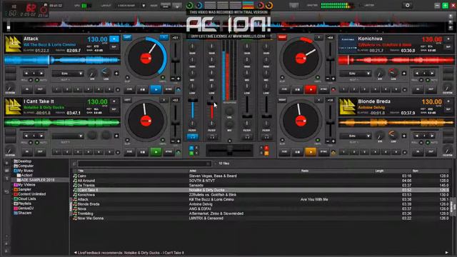Toggle the SLIP button on Konichiwa deck

coord(282,78)
